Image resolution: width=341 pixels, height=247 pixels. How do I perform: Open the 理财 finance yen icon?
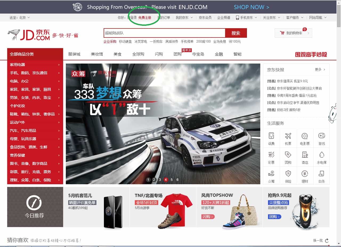pyautogui.click(x=305, y=174)
